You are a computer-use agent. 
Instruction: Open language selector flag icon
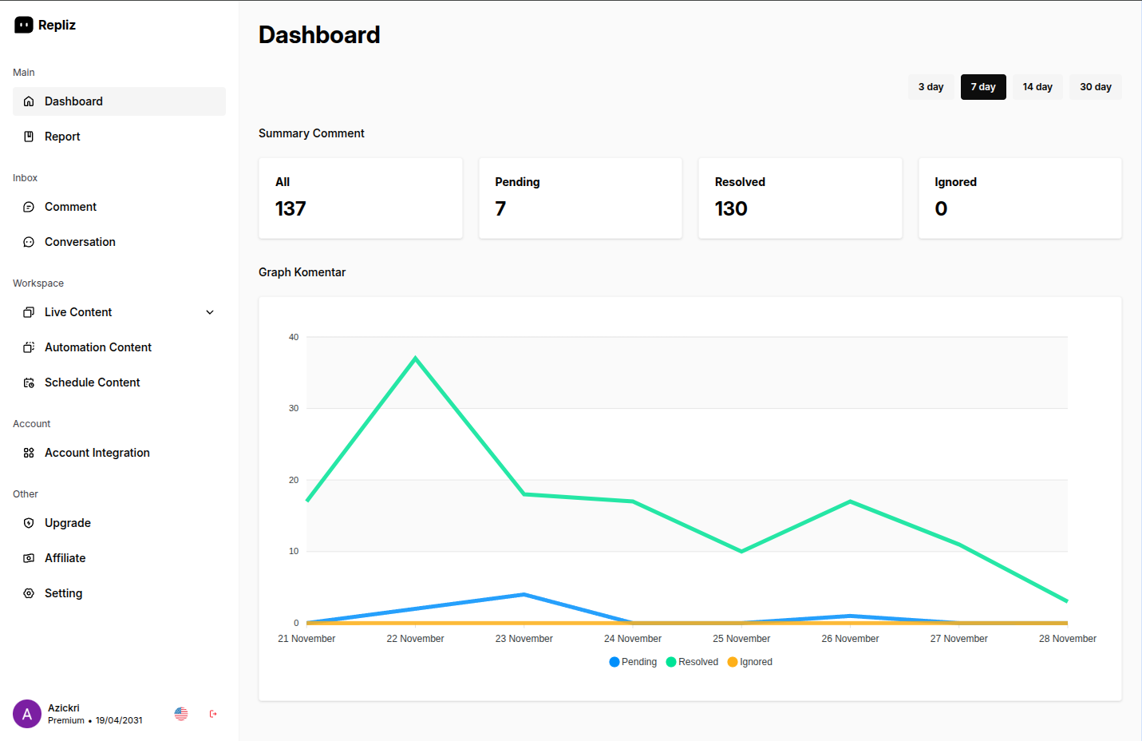click(181, 714)
